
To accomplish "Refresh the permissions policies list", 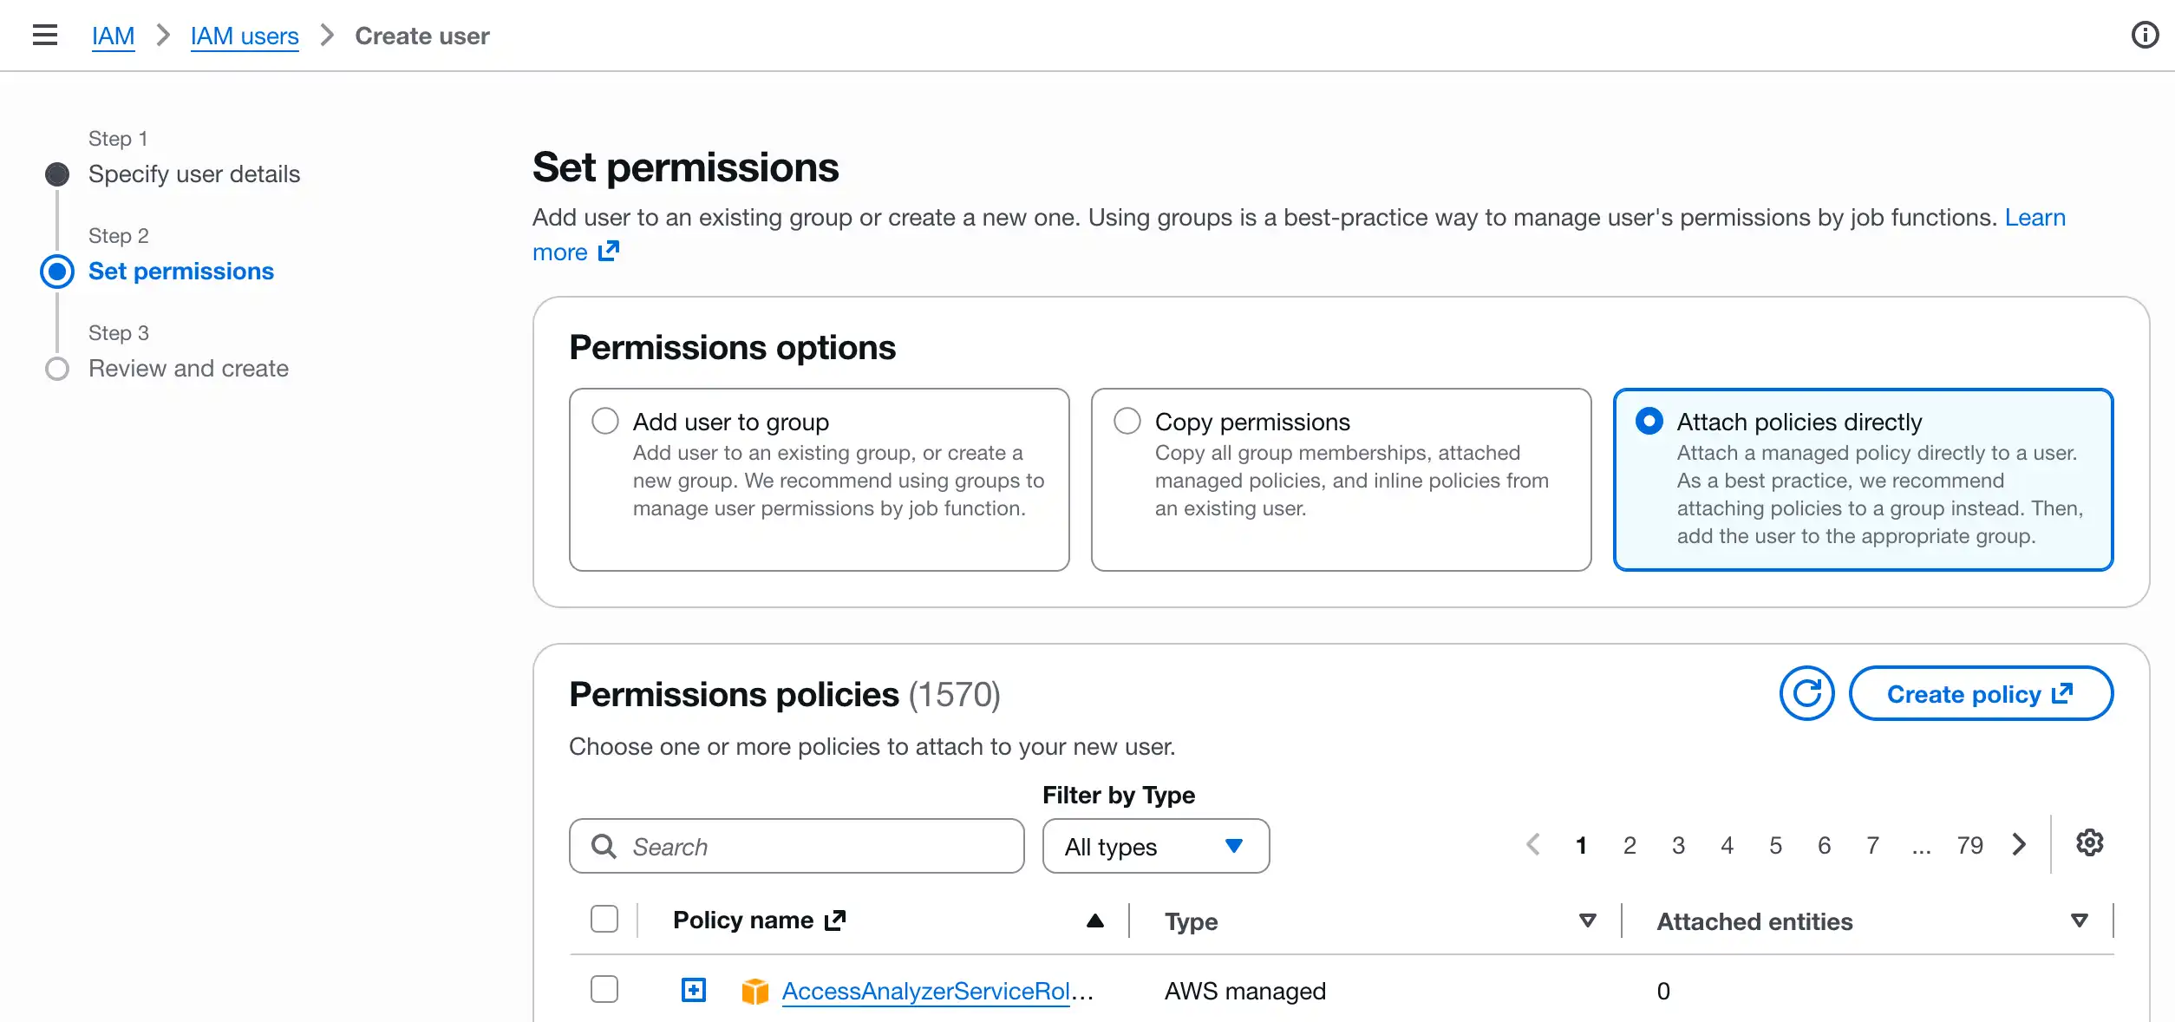I will tap(1806, 693).
